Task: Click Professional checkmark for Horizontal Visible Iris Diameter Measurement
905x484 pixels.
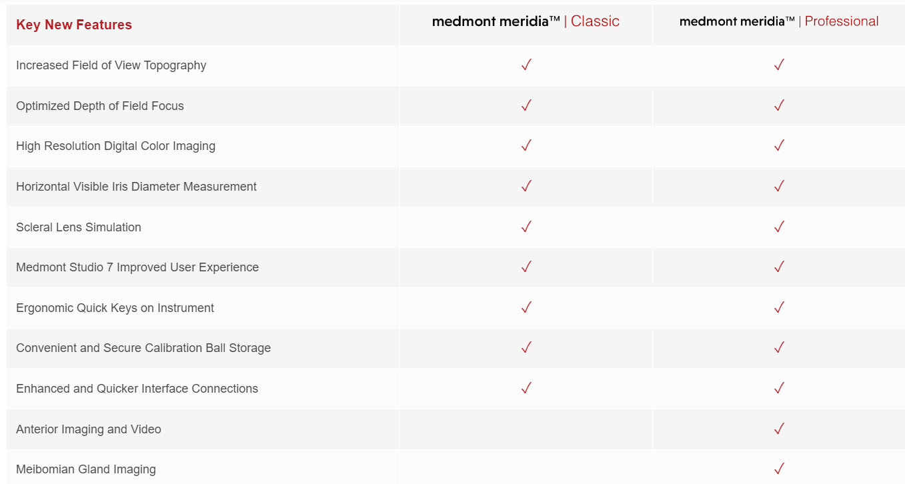Action: coord(779,186)
